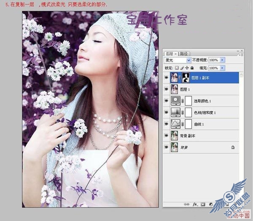Image resolution: width=253 pixels, height=221 pixels.
Task: Click 选取颜色 1 adjustment icon
Action: [x=175, y=101]
